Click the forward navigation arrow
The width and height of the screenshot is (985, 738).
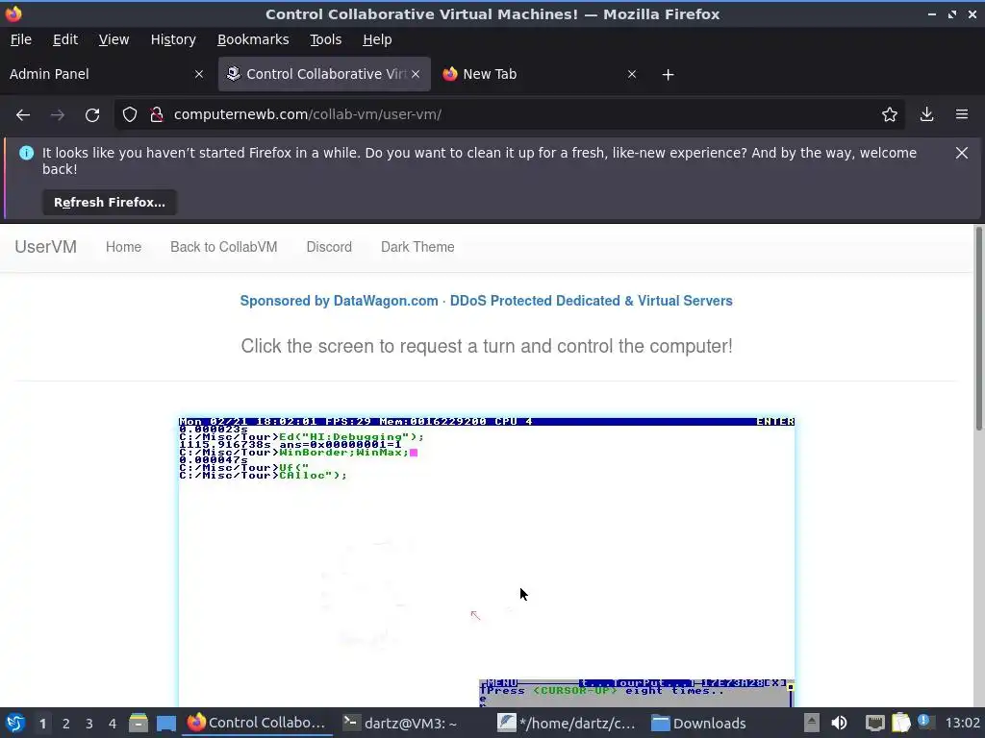[x=58, y=115]
